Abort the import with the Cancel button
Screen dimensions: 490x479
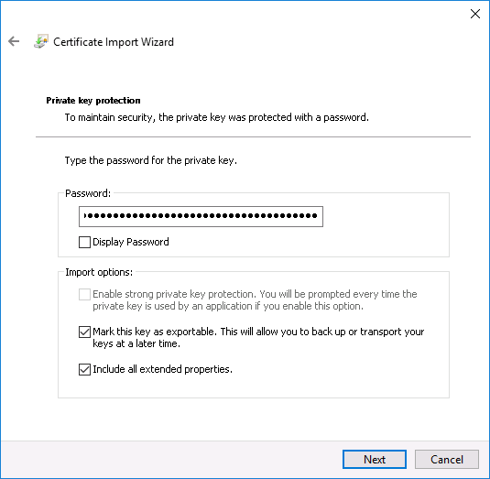(447, 460)
